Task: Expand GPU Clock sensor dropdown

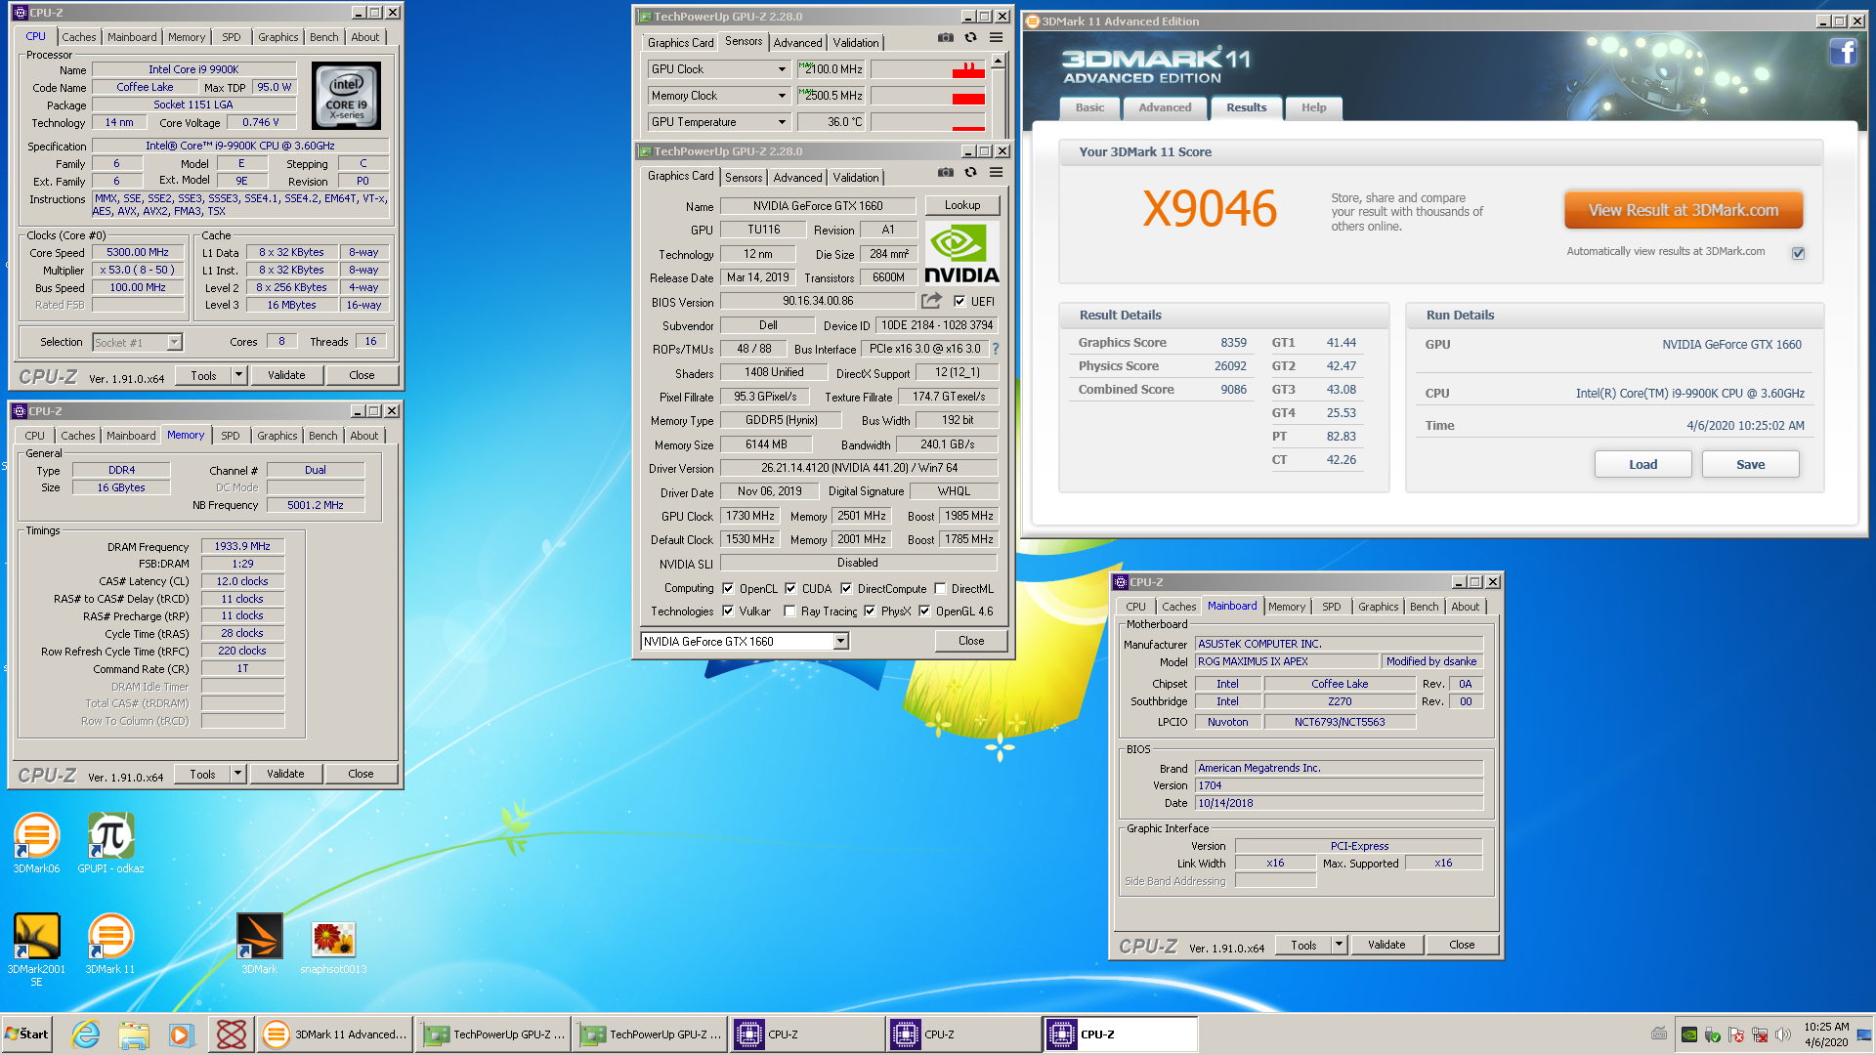Action: (x=782, y=69)
